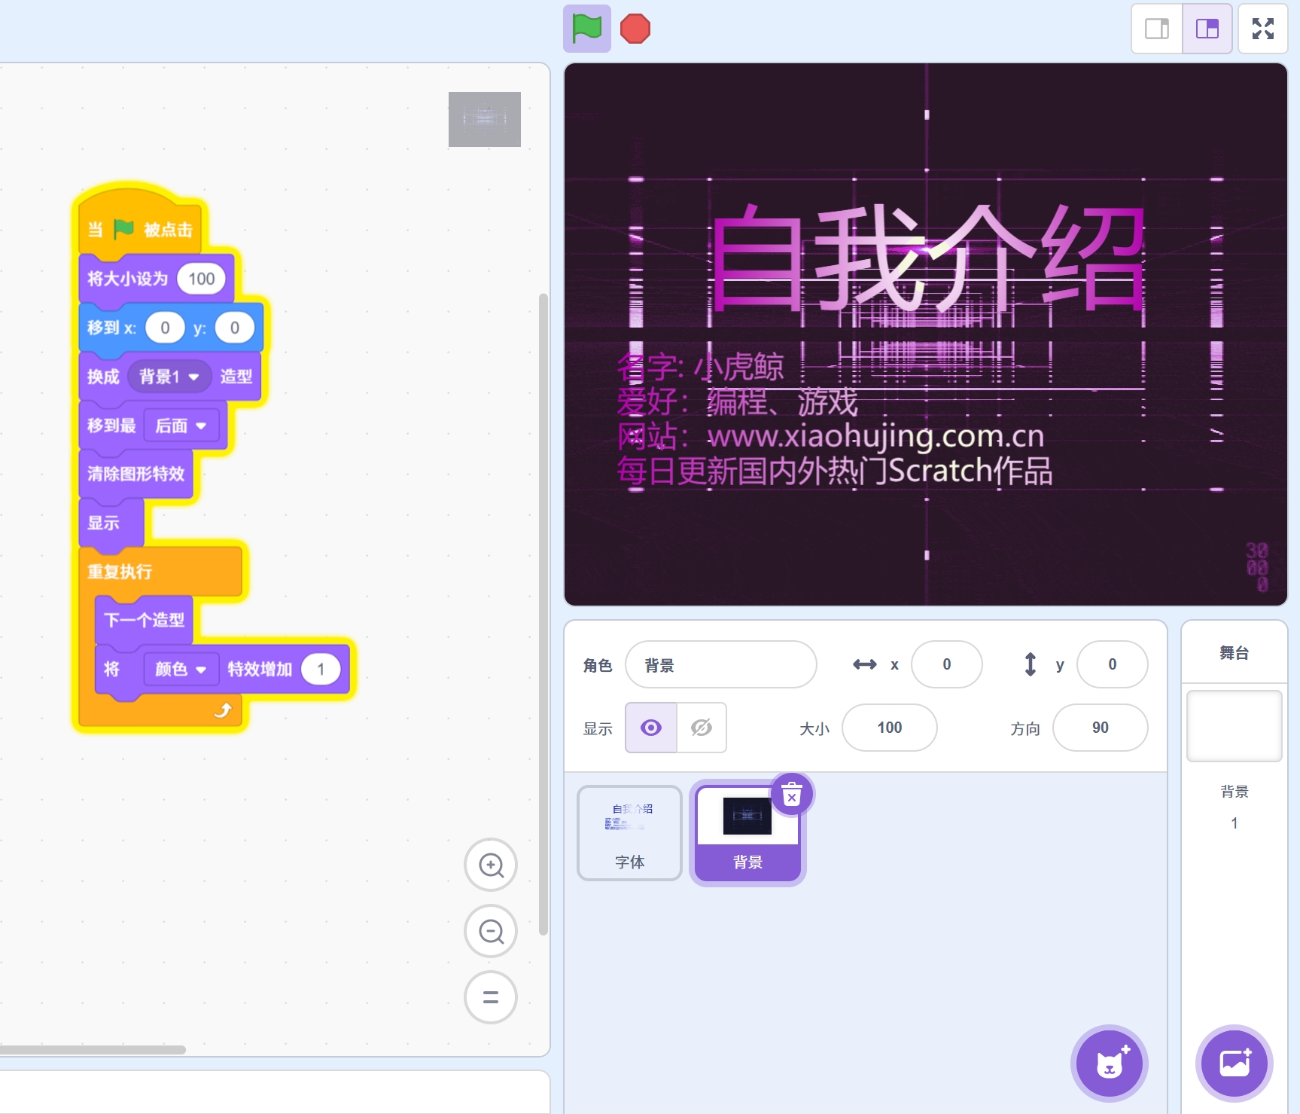
Task: Enter fullscreen stage mode
Action: pos(1262,29)
